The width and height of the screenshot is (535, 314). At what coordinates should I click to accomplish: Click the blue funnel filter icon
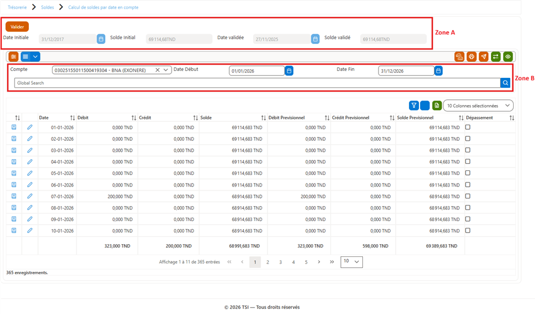click(x=414, y=106)
